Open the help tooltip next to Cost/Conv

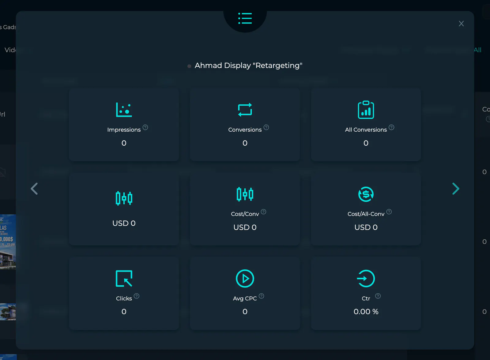[x=264, y=212]
